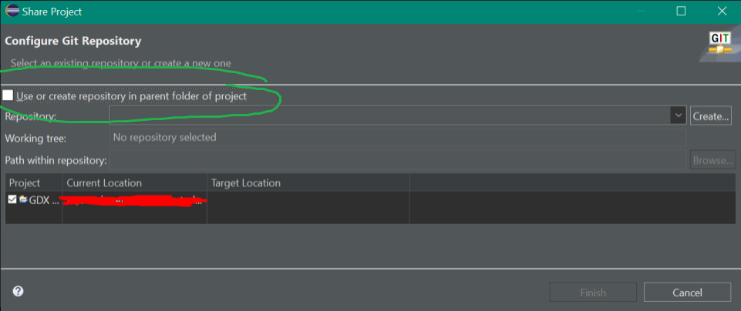Select the Current Location column header
Screen dimensions: 741x311
click(x=135, y=182)
